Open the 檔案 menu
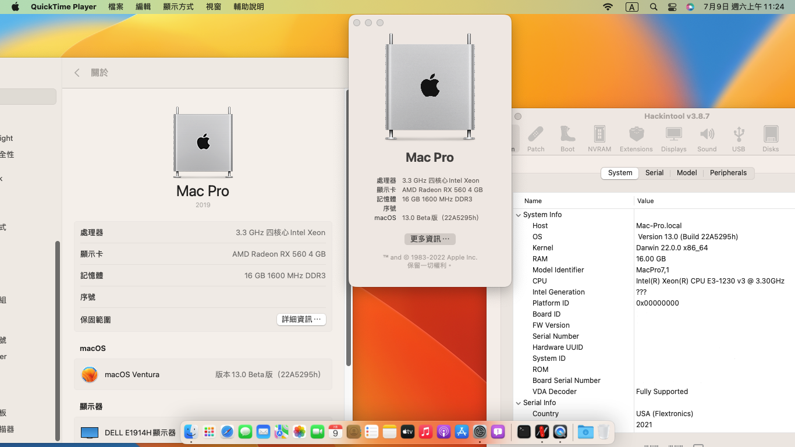 [116, 7]
